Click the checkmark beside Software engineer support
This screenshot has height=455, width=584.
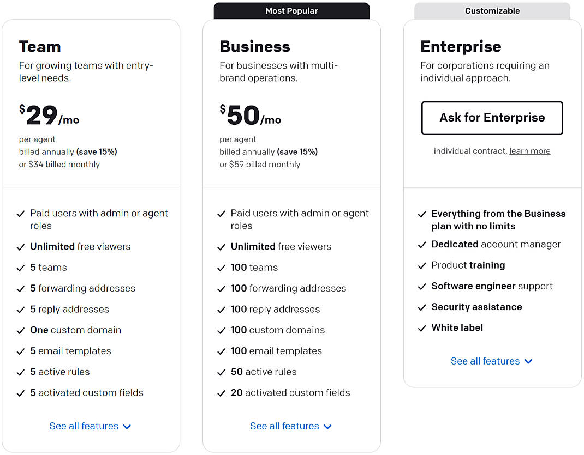[x=422, y=286]
